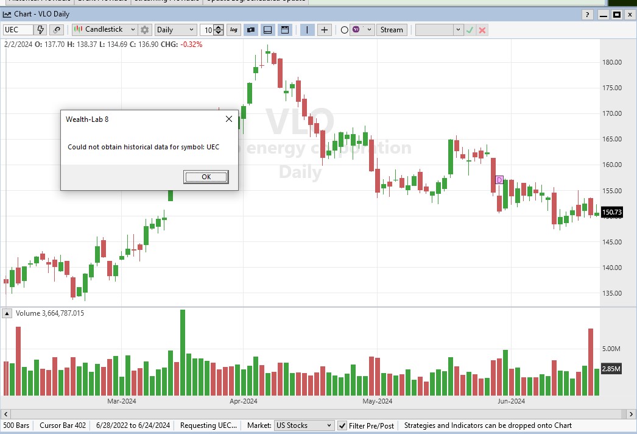Click the 'Requesting UEC...' status text
The width and height of the screenshot is (637, 434).
[x=208, y=425]
